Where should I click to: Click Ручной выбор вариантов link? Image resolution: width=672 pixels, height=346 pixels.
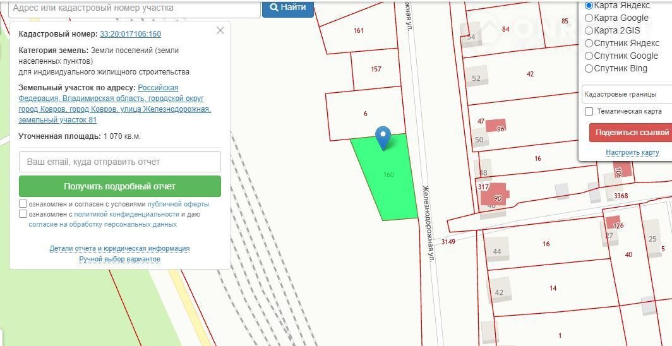coord(119,259)
